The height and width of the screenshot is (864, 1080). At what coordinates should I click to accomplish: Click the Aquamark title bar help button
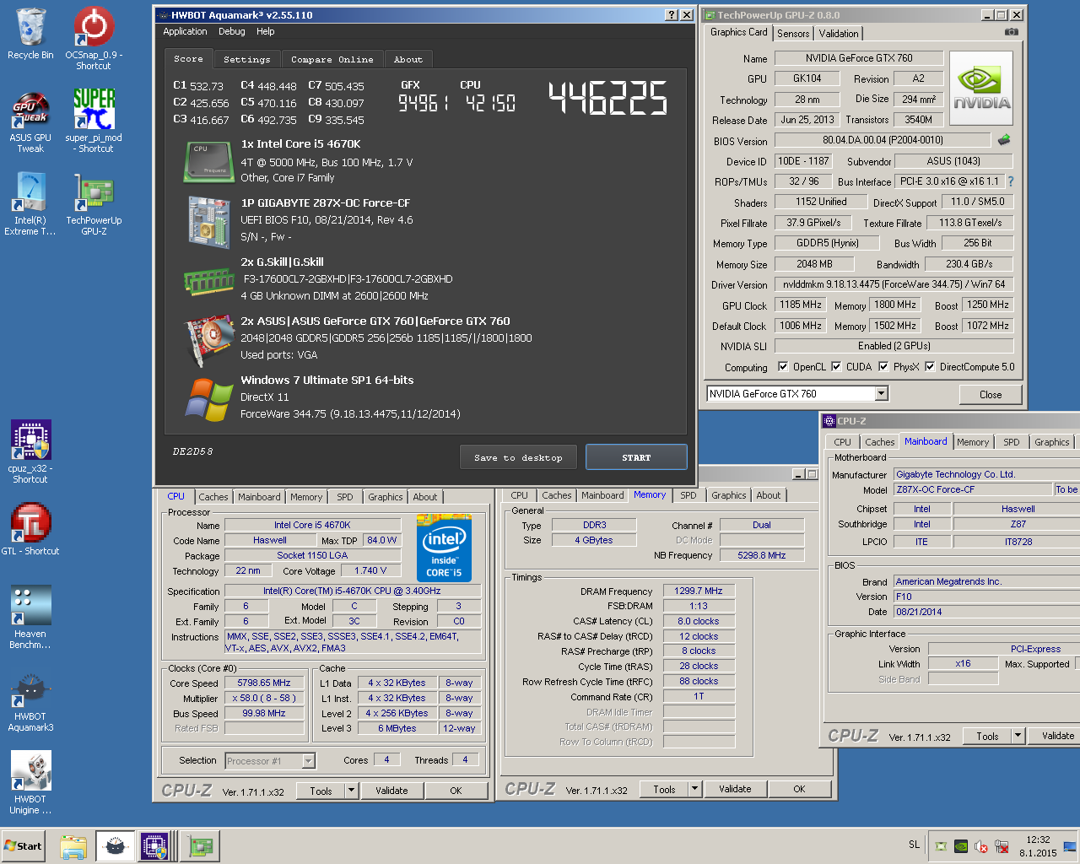(672, 15)
